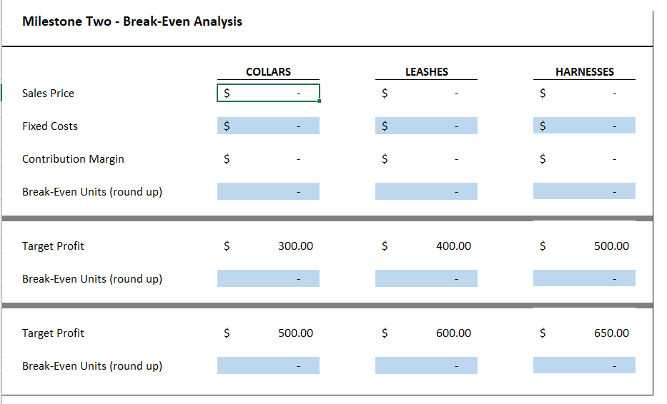The image size is (667, 404).
Task: Select Harnesses Break-Even Units below 500.00 profit
Action: [x=584, y=278]
